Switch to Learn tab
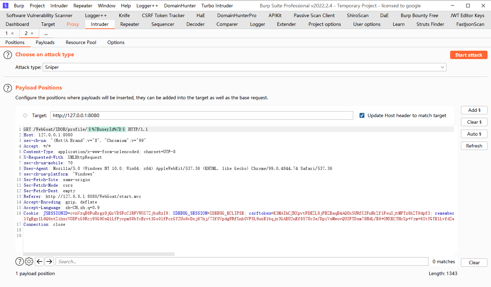The height and width of the screenshot is (287, 491). [398, 24]
